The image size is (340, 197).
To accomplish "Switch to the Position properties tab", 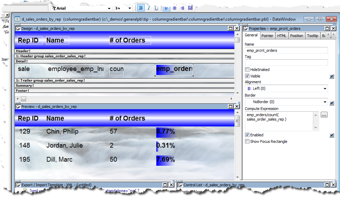I will pyautogui.click(x=296, y=36).
